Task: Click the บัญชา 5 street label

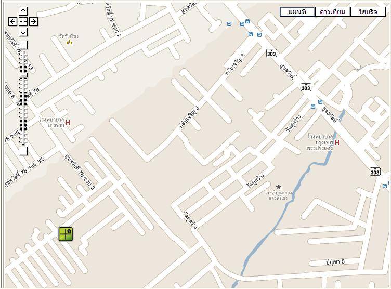Action: tap(335, 262)
